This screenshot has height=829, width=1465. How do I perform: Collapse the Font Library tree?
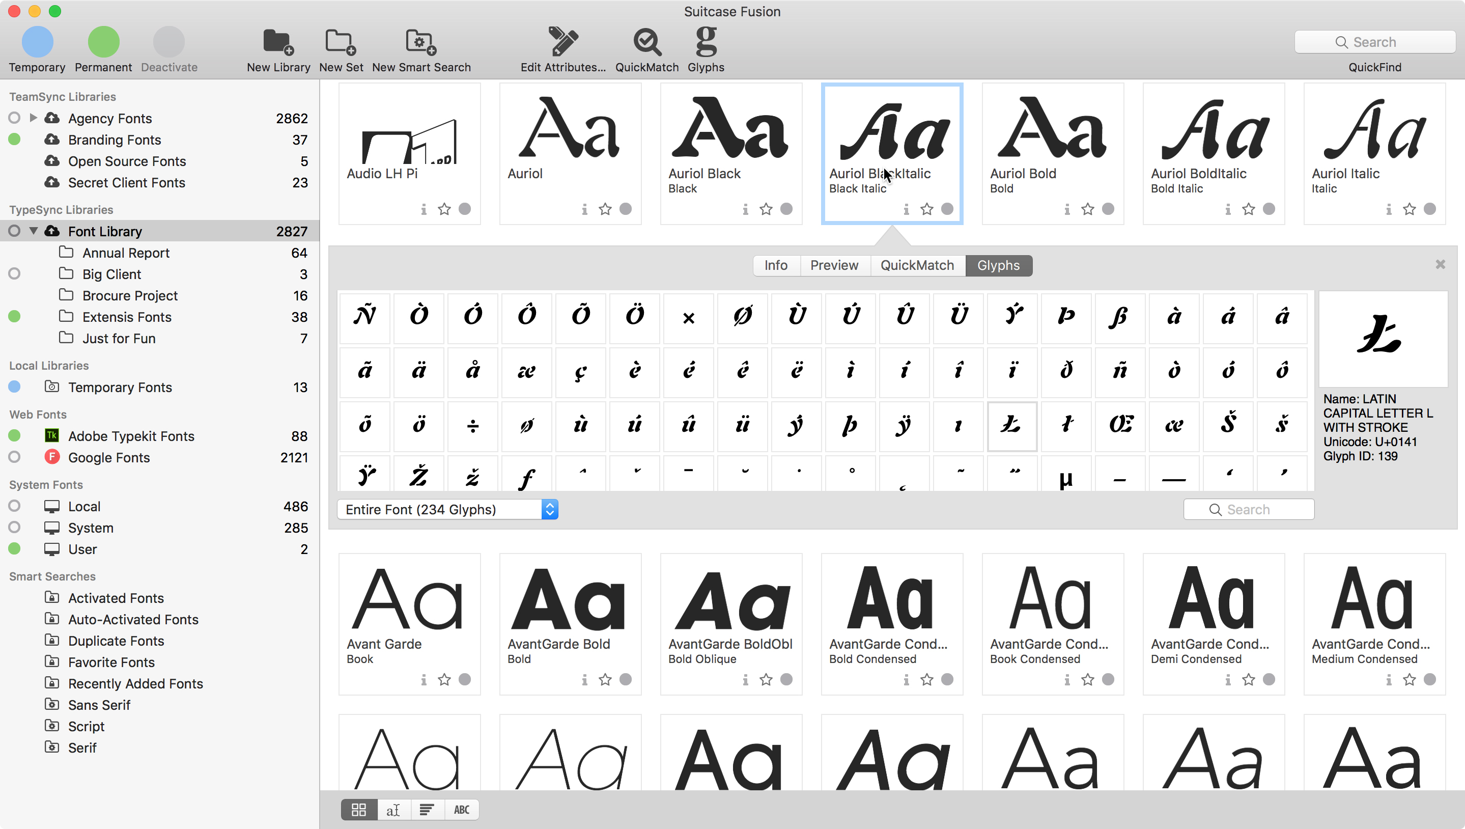coord(34,231)
